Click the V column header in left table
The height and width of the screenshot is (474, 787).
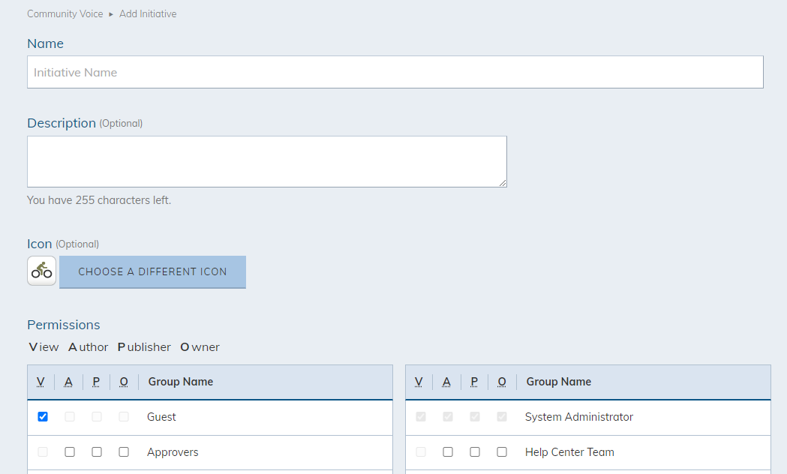point(41,382)
